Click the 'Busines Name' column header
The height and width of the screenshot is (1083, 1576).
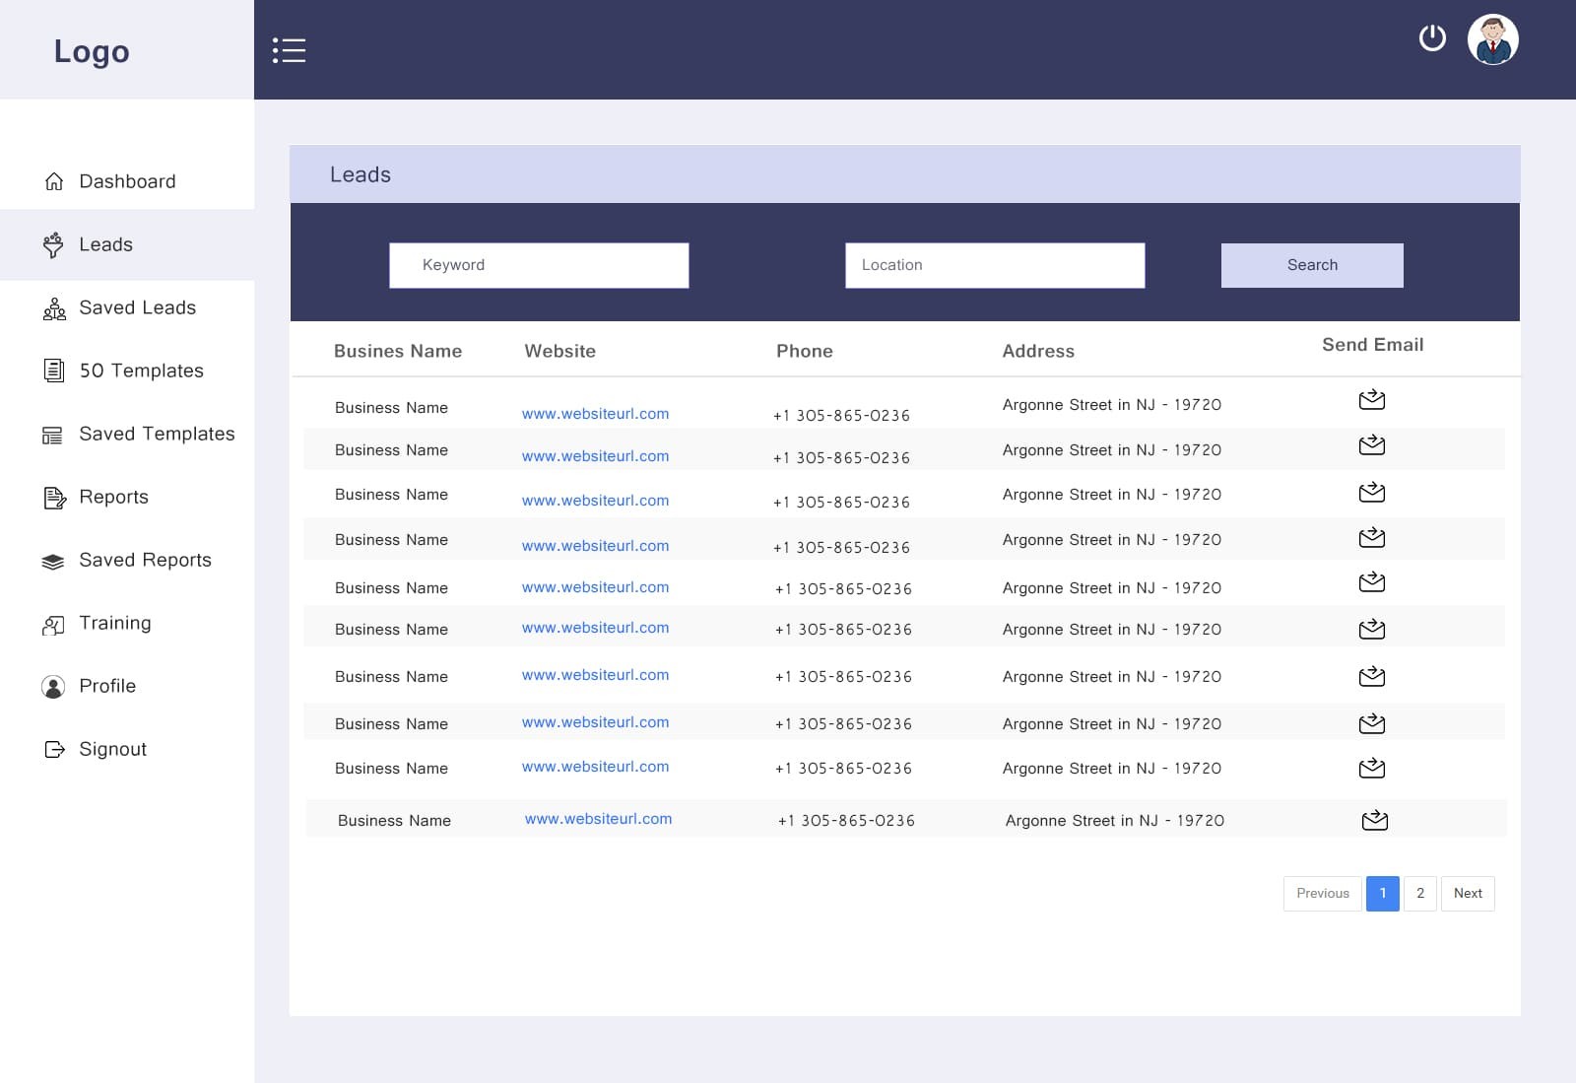coord(398,351)
